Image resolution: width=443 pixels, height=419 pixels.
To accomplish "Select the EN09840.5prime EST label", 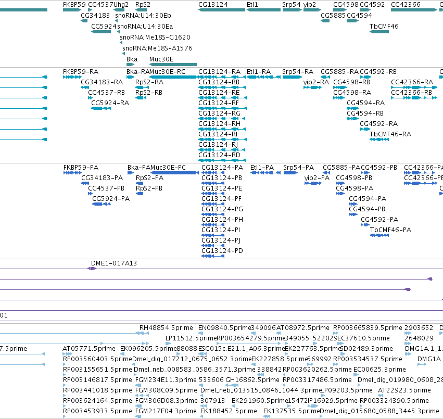I will pyautogui.click(x=224, y=328).
